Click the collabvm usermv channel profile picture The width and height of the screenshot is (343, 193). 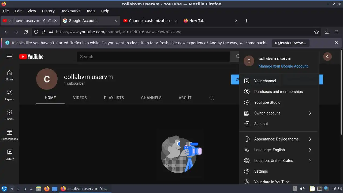coord(47,79)
